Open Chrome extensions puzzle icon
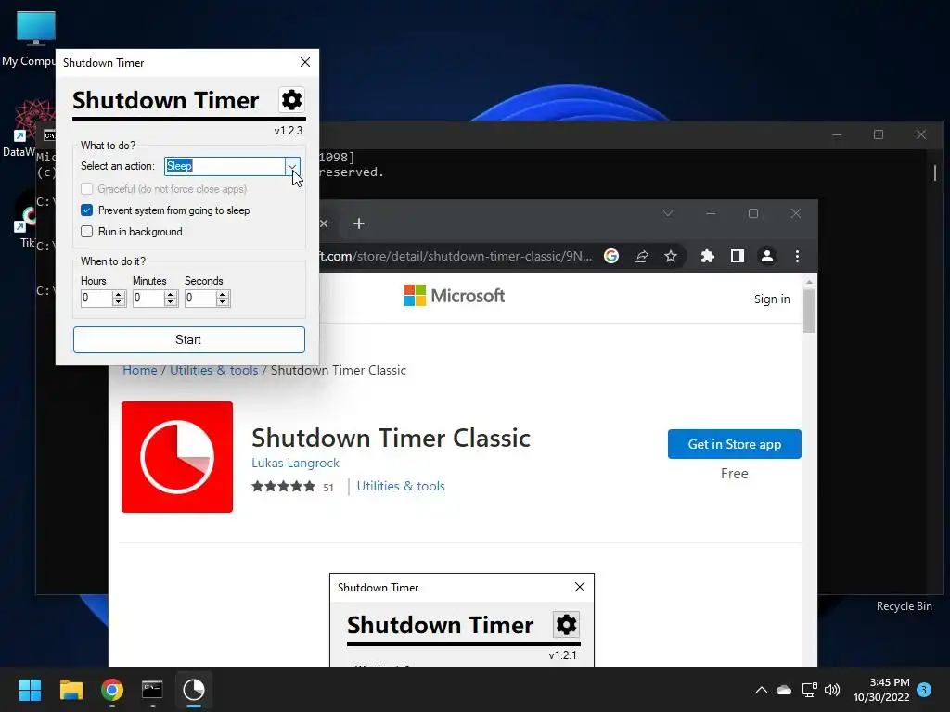Viewport: 950px width, 712px height. 707,256
